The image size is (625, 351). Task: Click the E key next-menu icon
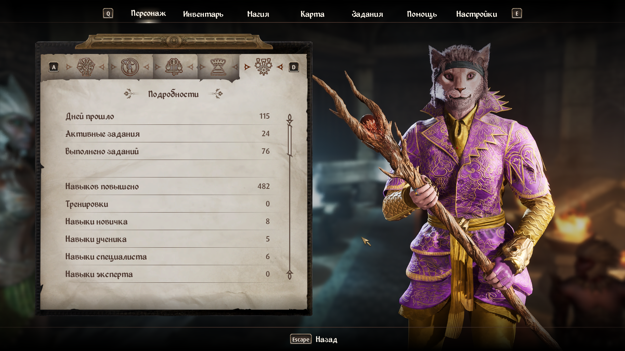pos(517,13)
